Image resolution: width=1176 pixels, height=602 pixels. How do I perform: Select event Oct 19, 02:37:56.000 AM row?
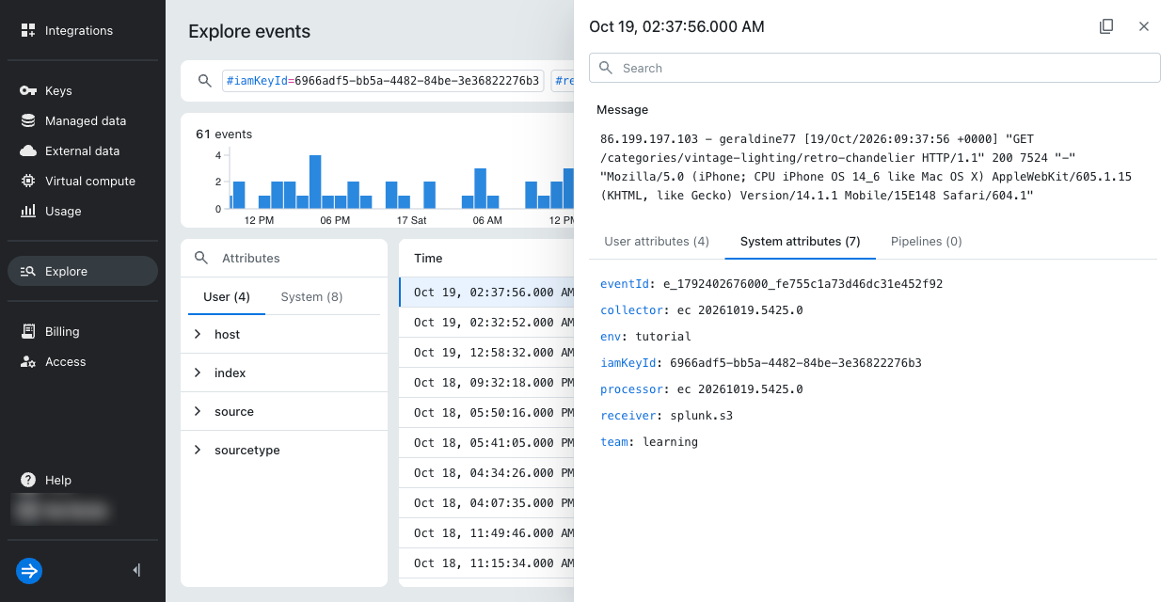point(486,293)
